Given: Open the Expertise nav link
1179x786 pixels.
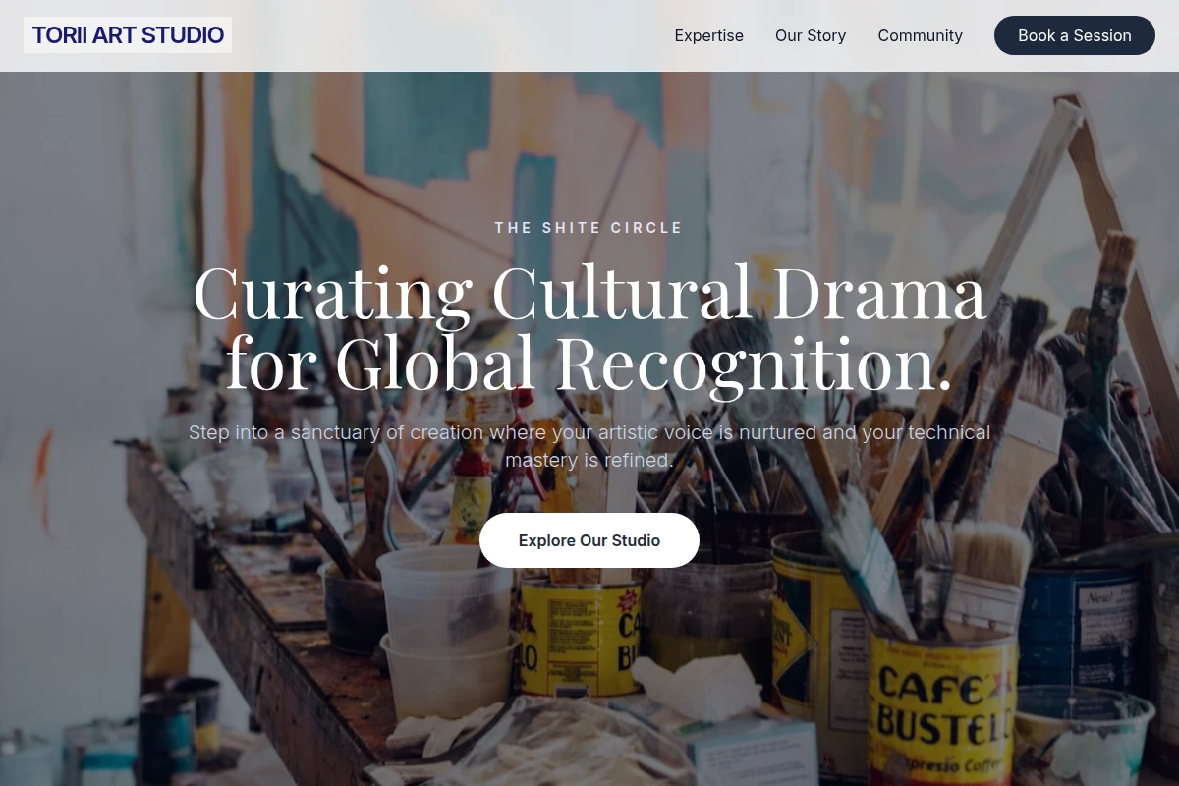Looking at the screenshot, I should [708, 35].
